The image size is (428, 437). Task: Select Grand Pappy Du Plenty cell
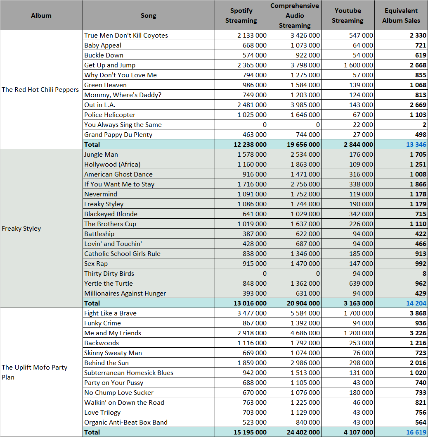(149, 135)
